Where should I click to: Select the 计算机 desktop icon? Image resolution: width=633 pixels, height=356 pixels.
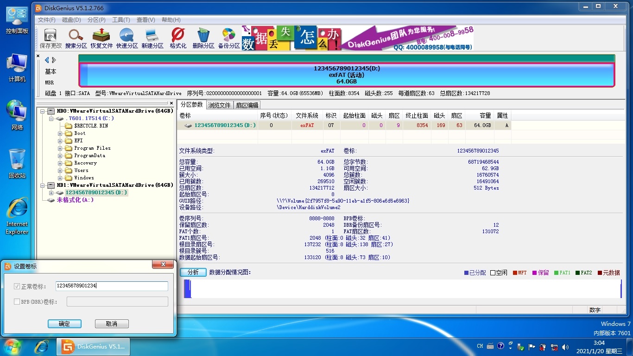(17, 69)
